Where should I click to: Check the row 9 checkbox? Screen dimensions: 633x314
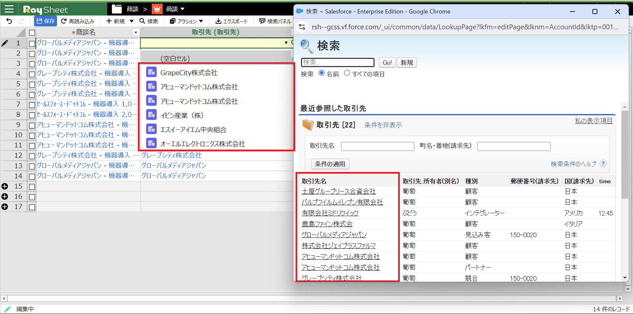tap(32, 125)
